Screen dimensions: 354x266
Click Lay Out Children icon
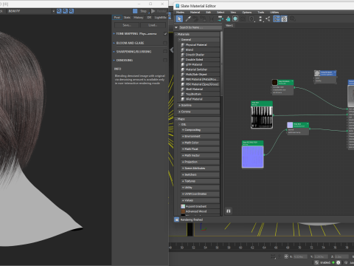tap(268, 18)
